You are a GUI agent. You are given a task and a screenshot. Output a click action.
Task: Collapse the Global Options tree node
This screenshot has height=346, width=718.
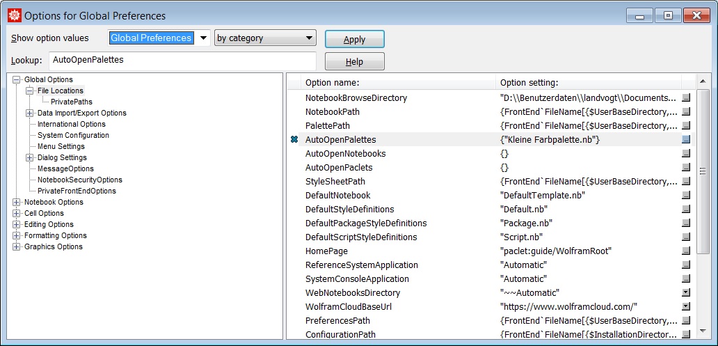pyautogui.click(x=17, y=80)
